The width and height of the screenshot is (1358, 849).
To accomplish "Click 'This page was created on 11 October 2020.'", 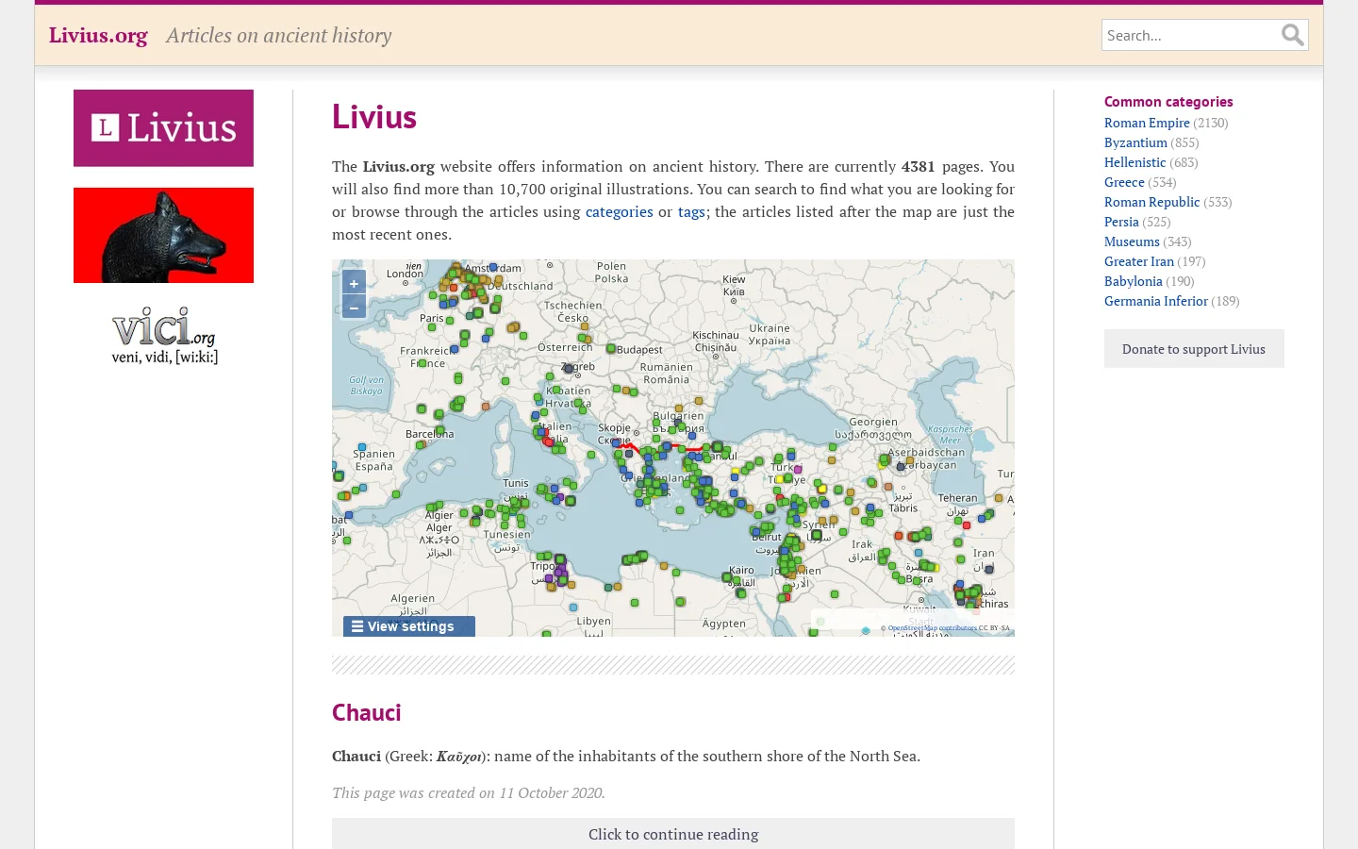I will 469,792.
